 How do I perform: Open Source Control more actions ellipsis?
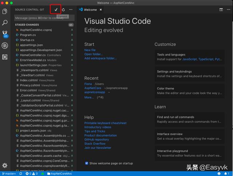point(71,10)
